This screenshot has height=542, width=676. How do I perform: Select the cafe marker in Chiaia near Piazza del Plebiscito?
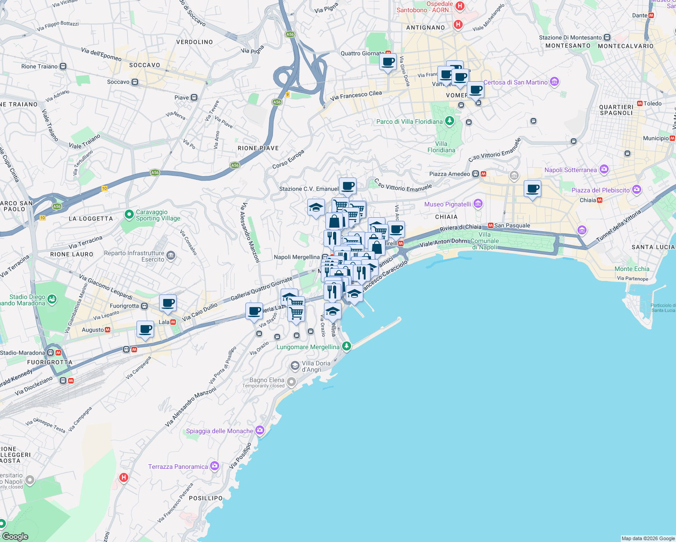(532, 189)
